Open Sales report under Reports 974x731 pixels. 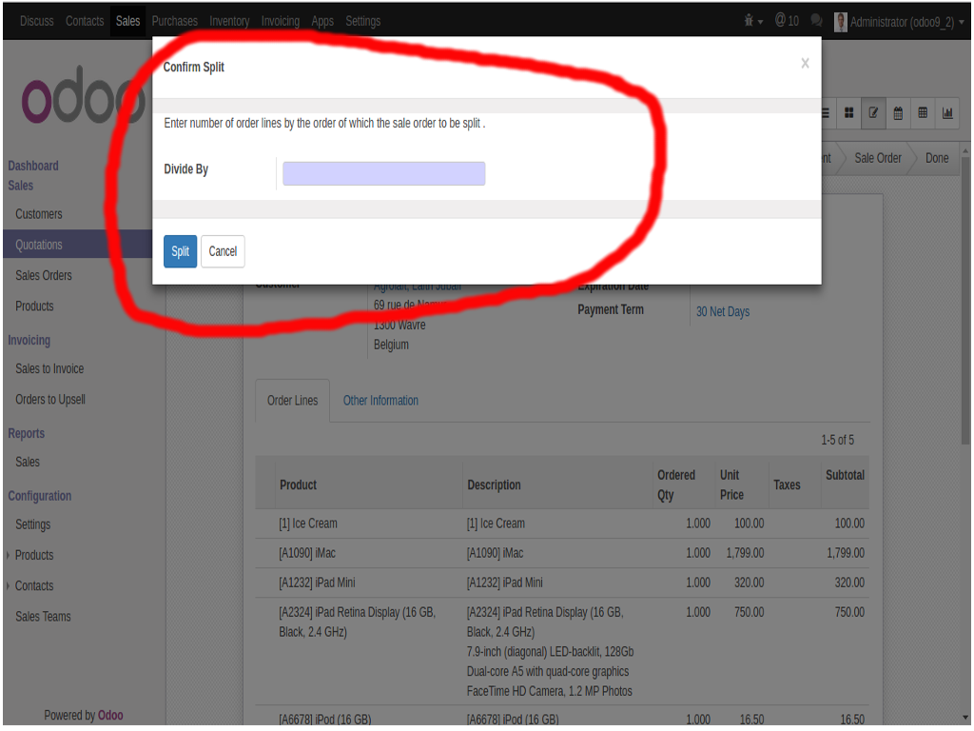(28, 462)
